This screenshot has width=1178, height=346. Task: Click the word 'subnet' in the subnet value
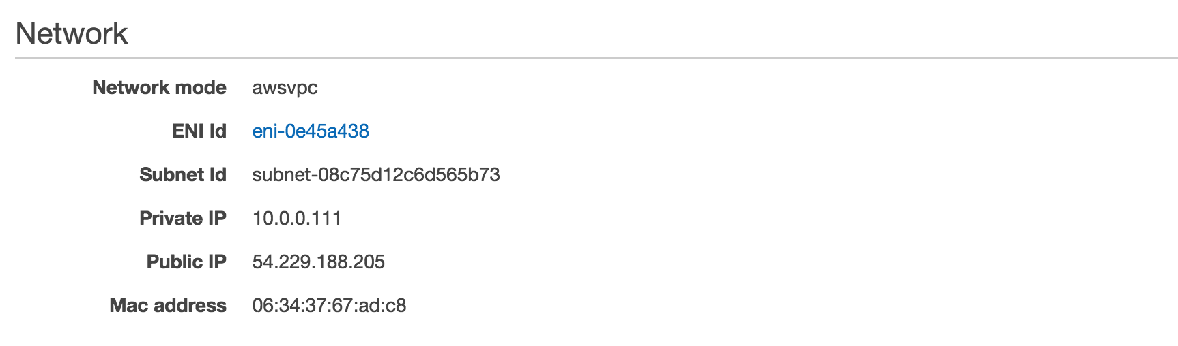[282, 174]
